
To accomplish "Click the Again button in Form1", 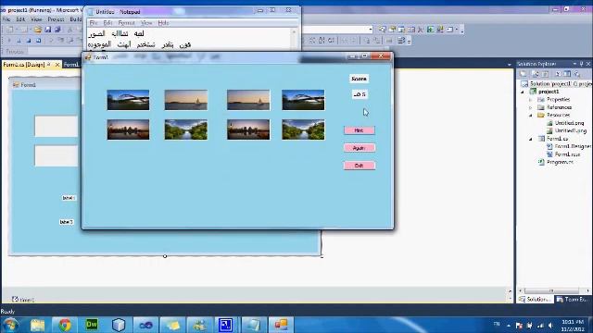I will (360, 148).
